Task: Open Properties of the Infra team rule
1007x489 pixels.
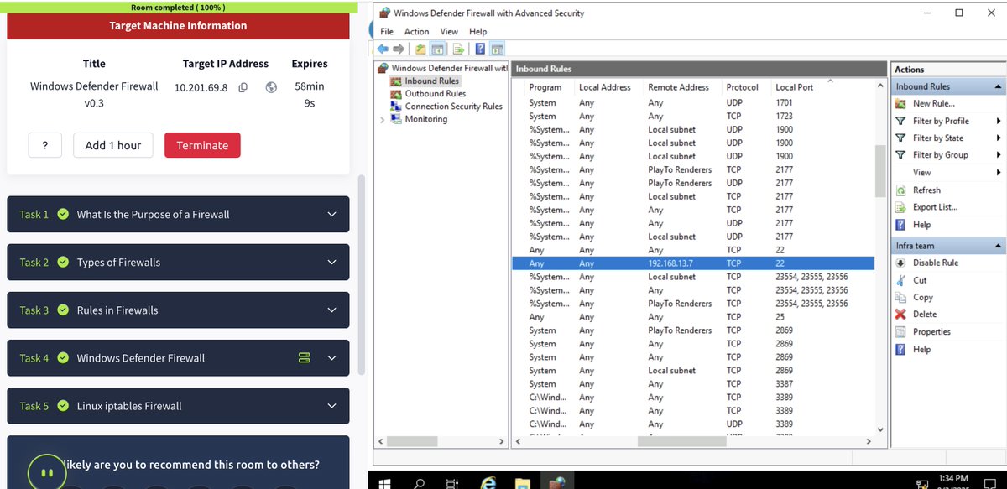Action: click(931, 332)
